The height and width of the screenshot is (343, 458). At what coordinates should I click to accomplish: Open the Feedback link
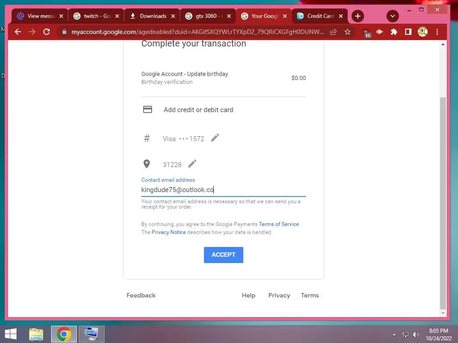(141, 296)
